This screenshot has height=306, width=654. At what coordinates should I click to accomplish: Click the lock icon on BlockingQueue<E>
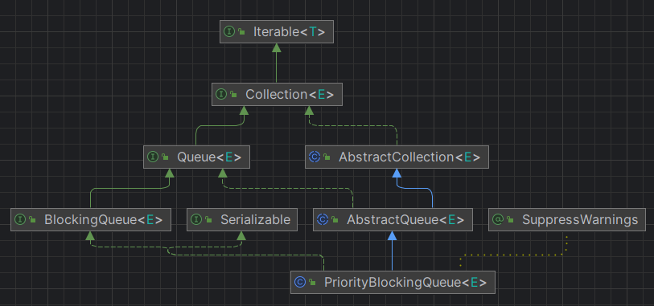point(32,220)
